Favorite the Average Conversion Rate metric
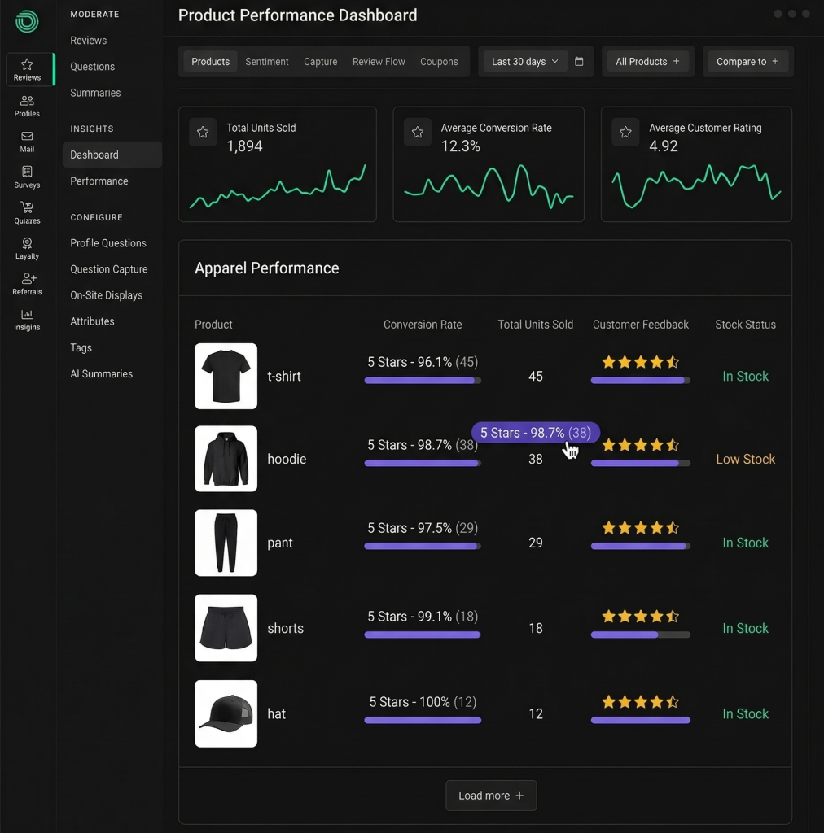The width and height of the screenshot is (824, 833). (418, 132)
